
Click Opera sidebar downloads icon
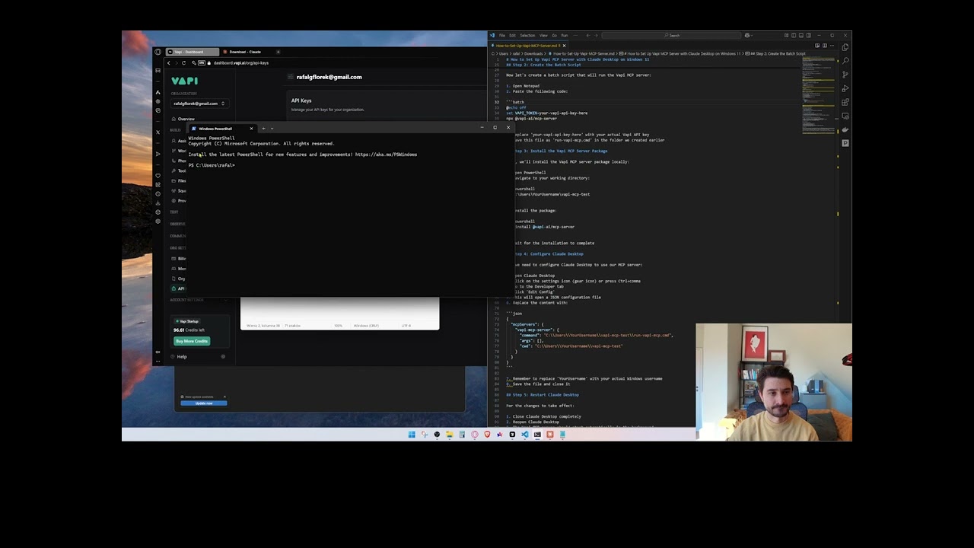[158, 203]
